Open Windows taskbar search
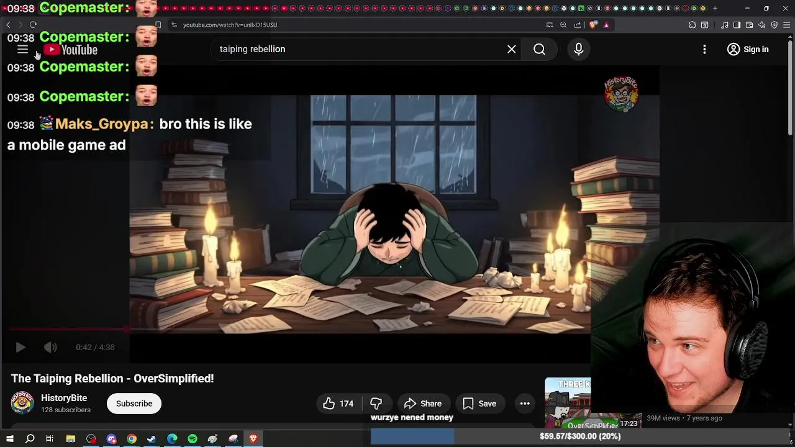795x447 pixels. (x=30, y=439)
